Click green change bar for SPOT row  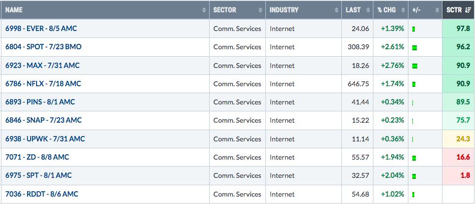(415, 47)
